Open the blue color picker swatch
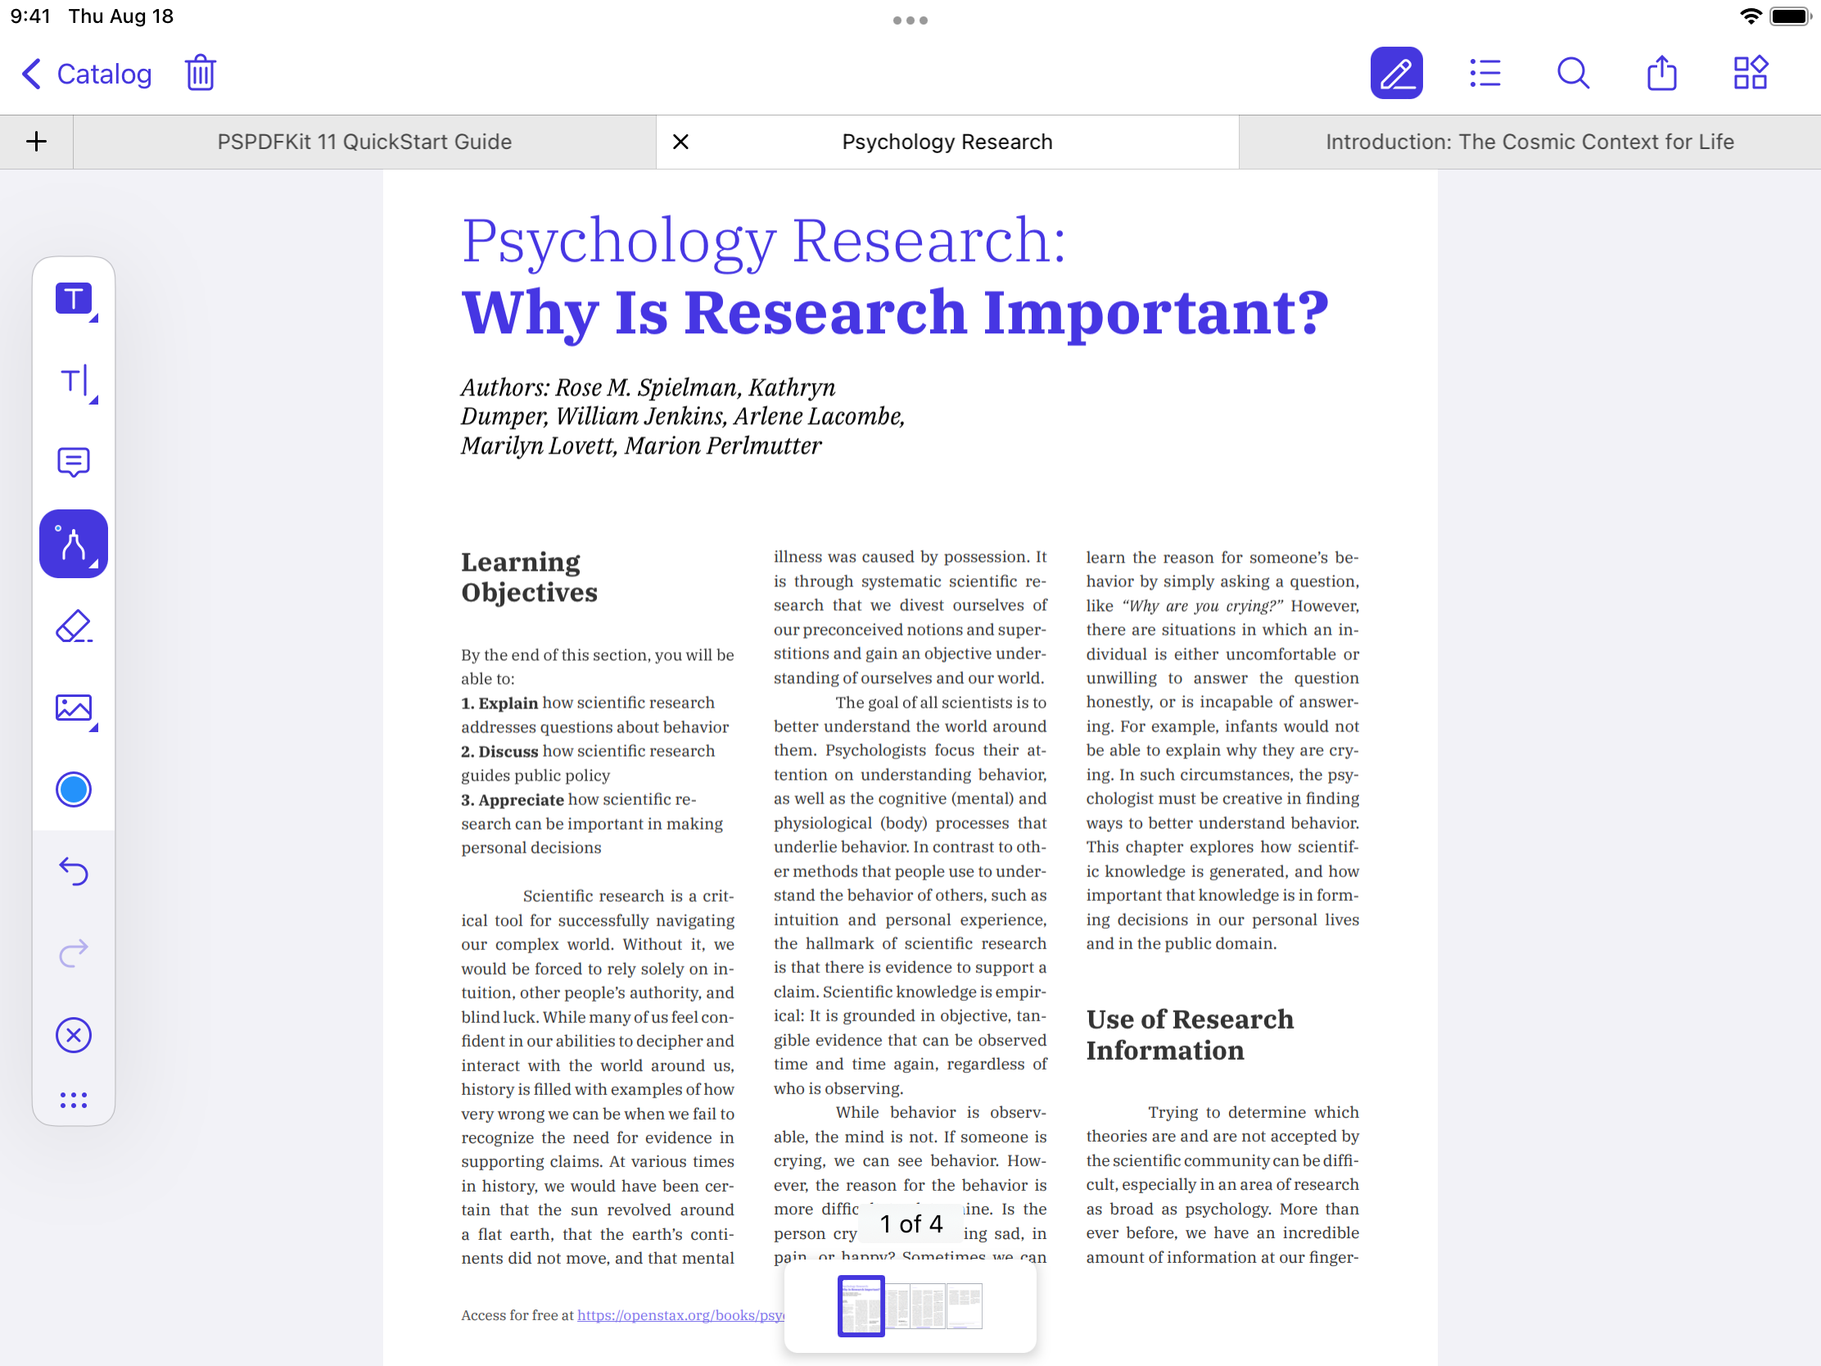The width and height of the screenshot is (1821, 1366). [x=73, y=789]
